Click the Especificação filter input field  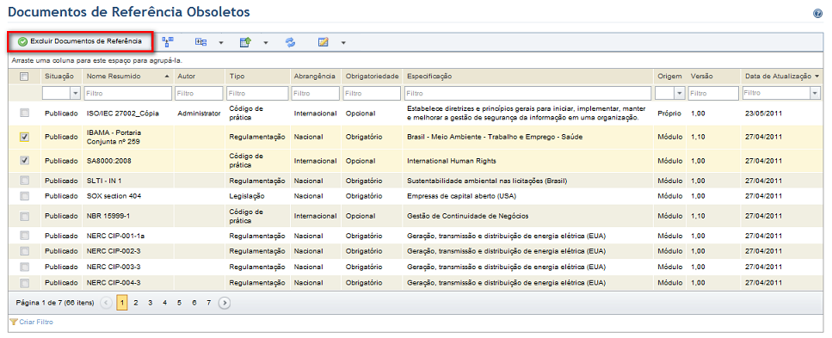528,94
